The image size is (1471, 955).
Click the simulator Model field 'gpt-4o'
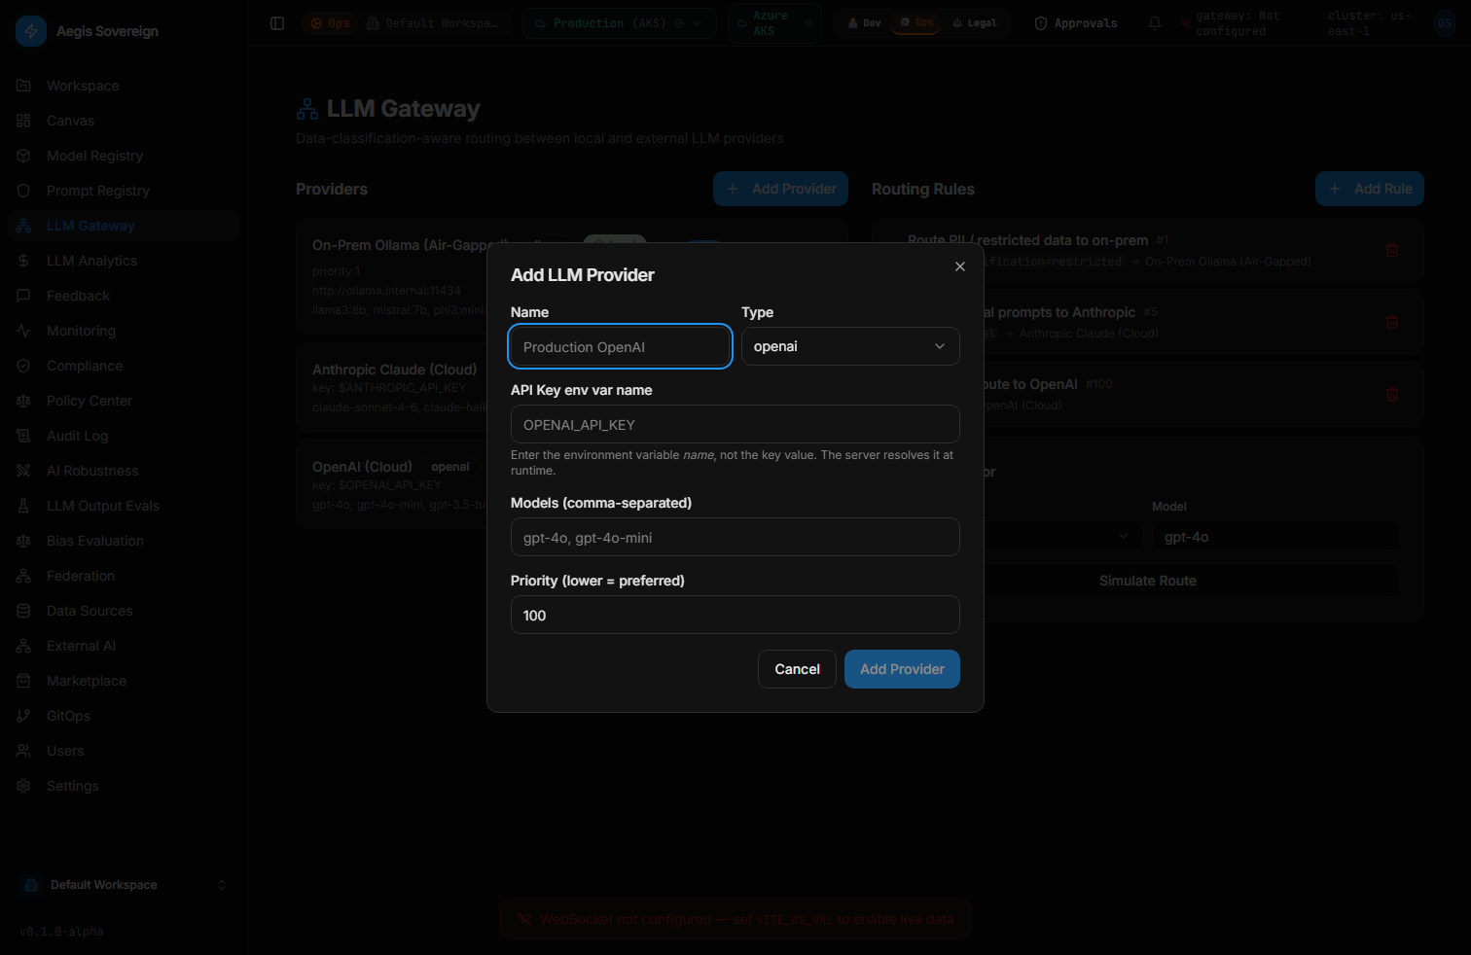click(x=1275, y=536)
